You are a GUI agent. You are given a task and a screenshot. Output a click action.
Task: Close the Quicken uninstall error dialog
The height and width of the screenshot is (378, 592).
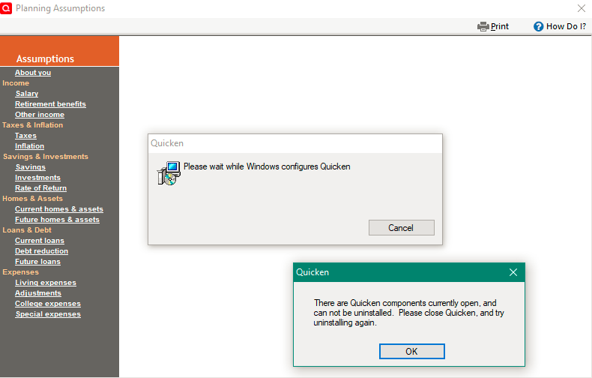pyautogui.click(x=513, y=272)
